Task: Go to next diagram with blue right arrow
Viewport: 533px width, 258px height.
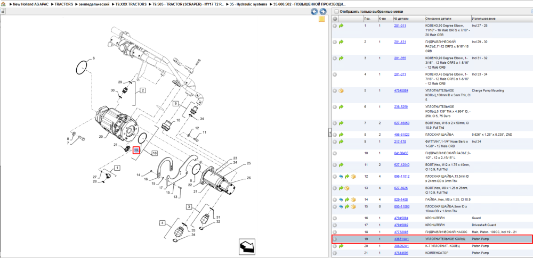Action: [x=322, y=12]
